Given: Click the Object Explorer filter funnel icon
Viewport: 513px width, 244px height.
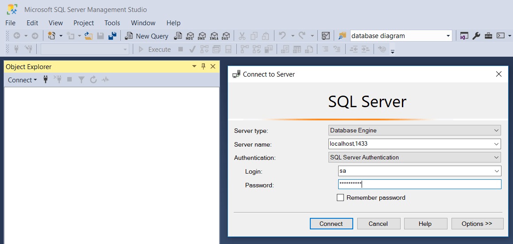Looking at the screenshot, I should 81,80.
